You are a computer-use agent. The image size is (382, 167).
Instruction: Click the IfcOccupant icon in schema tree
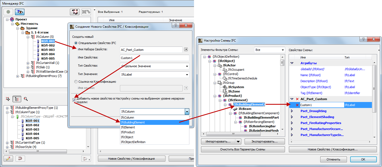(x=225, y=70)
